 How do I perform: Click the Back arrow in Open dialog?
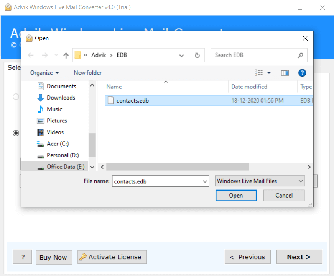click(31, 55)
